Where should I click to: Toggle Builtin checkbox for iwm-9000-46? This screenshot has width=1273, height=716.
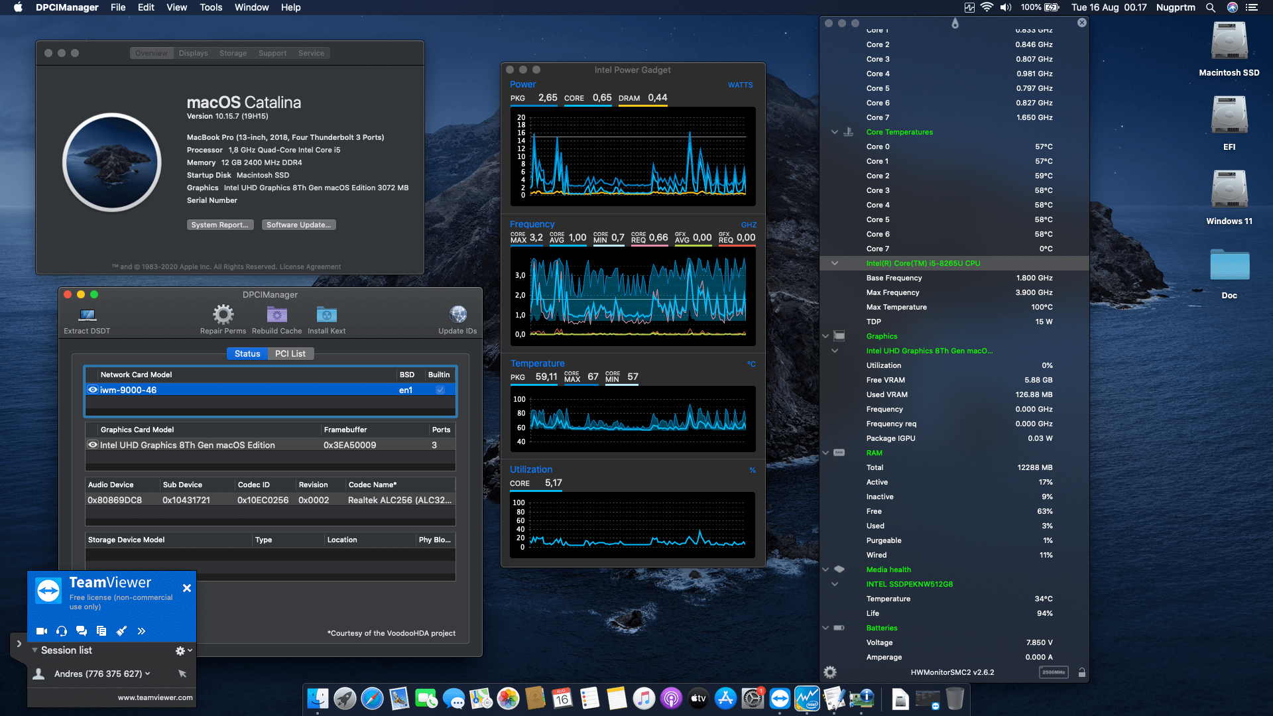pos(440,390)
